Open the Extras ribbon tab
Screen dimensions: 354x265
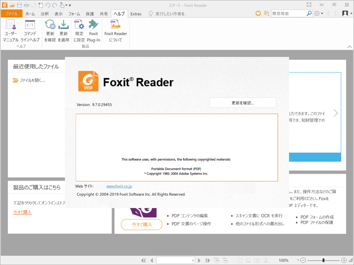136,14
